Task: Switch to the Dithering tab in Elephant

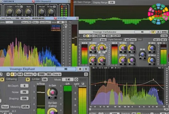Action: [x=12, y=79]
